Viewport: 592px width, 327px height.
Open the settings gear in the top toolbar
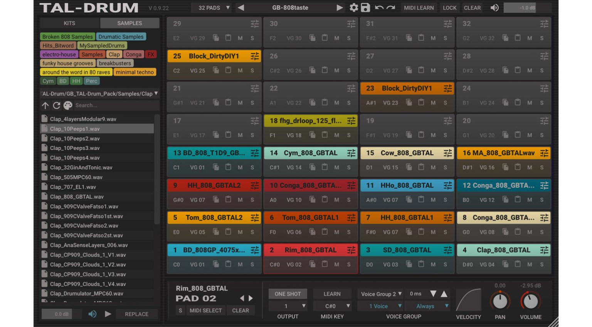353,7
